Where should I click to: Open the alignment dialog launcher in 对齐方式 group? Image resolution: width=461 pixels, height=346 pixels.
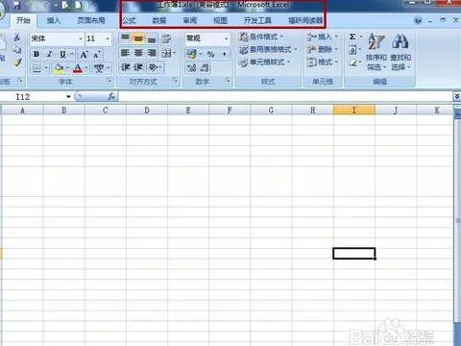pyautogui.click(x=176, y=81)
